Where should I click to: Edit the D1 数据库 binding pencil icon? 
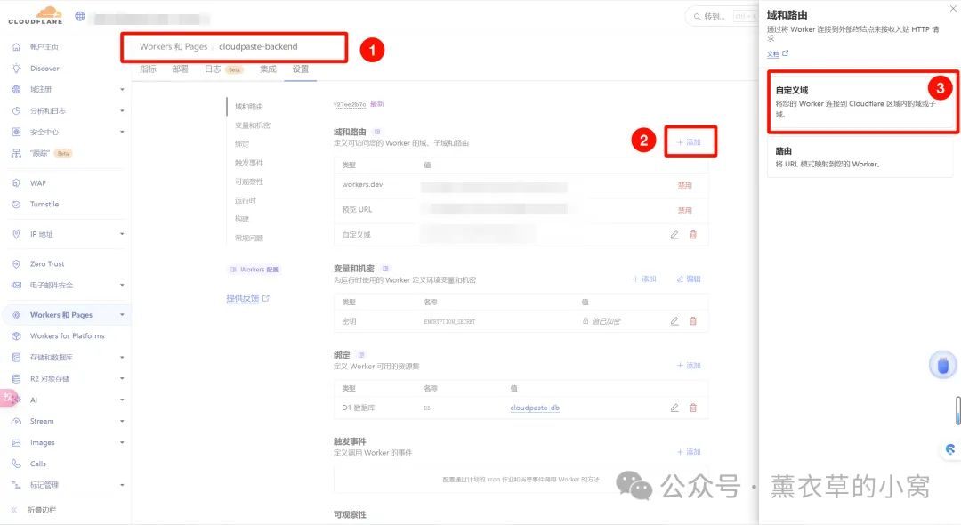pos(674,408)
